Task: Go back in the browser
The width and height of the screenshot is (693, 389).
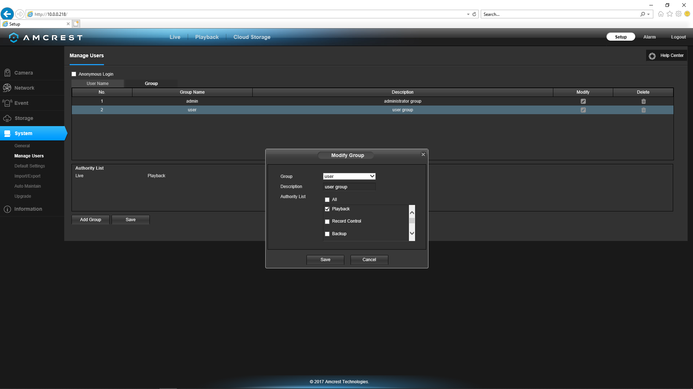Action: [7, 14]
